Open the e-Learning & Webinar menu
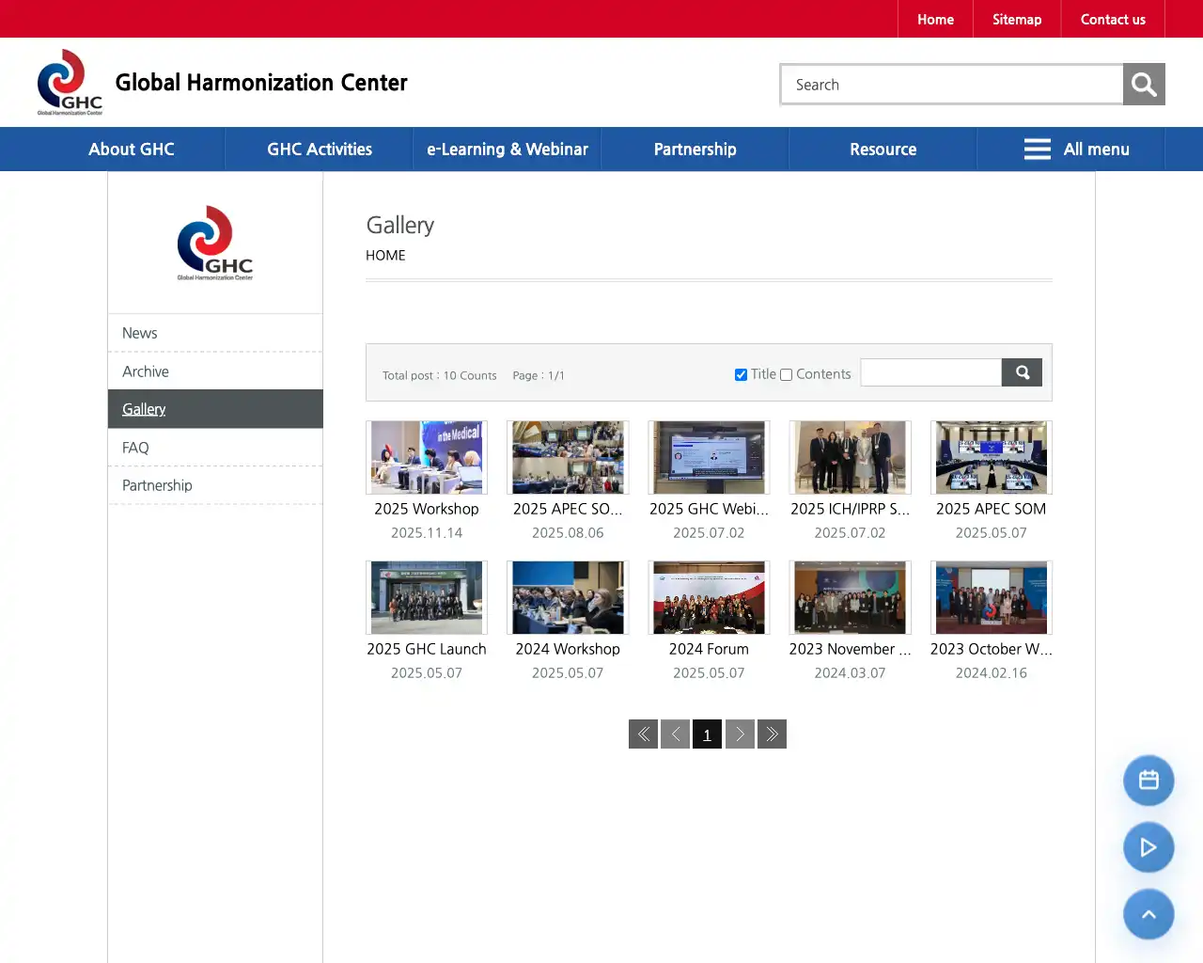Viewport: 1203px width, 963px height. [507, 149]
